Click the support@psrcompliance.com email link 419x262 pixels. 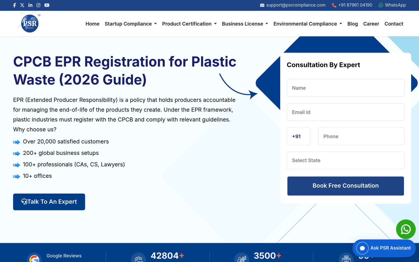[x=296, y=5]
